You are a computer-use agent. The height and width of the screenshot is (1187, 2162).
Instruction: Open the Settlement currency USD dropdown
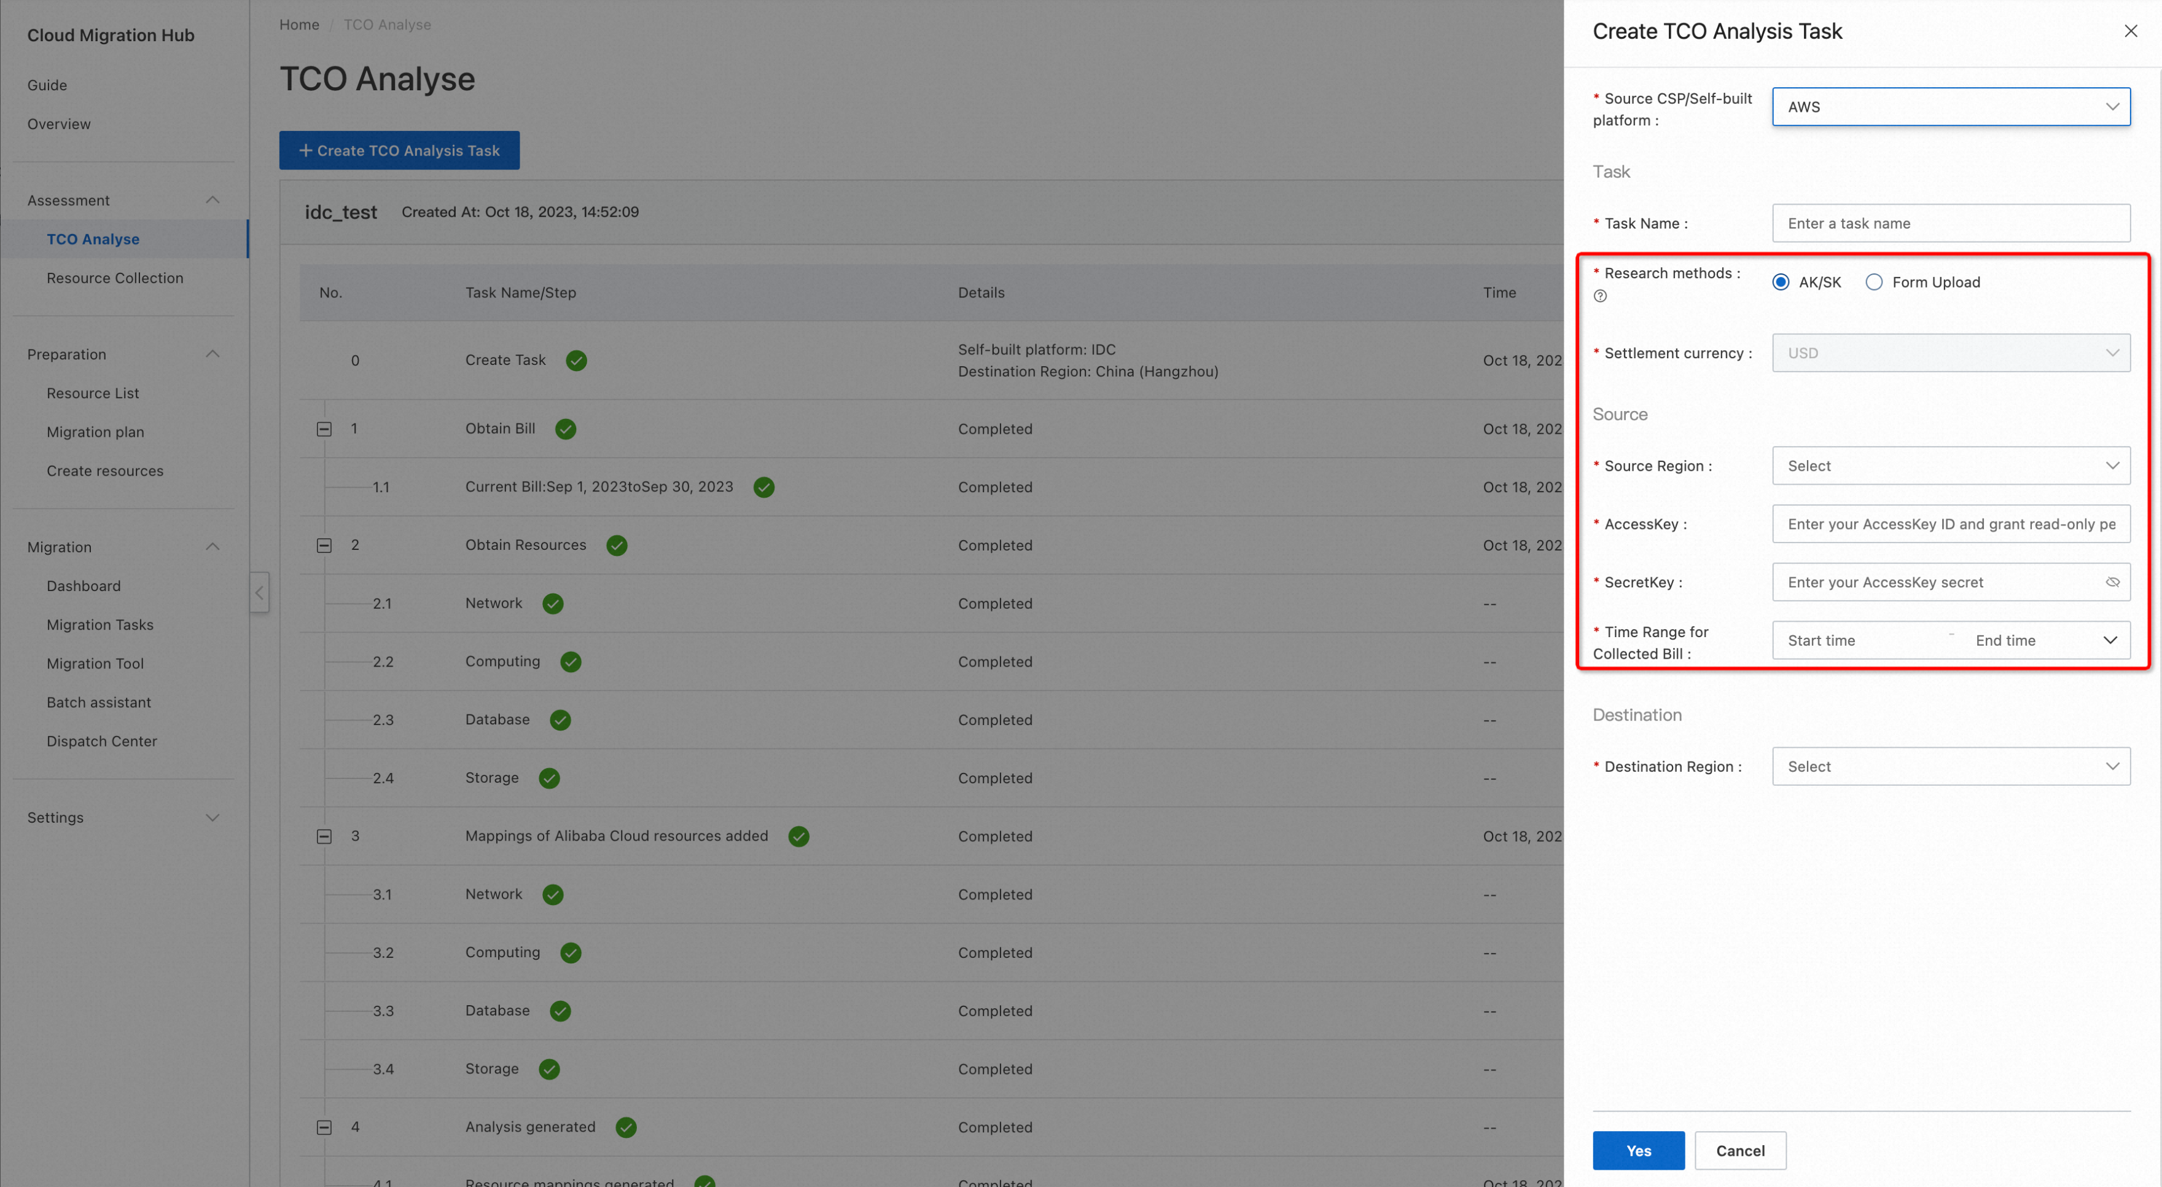tap(1951, 353)
